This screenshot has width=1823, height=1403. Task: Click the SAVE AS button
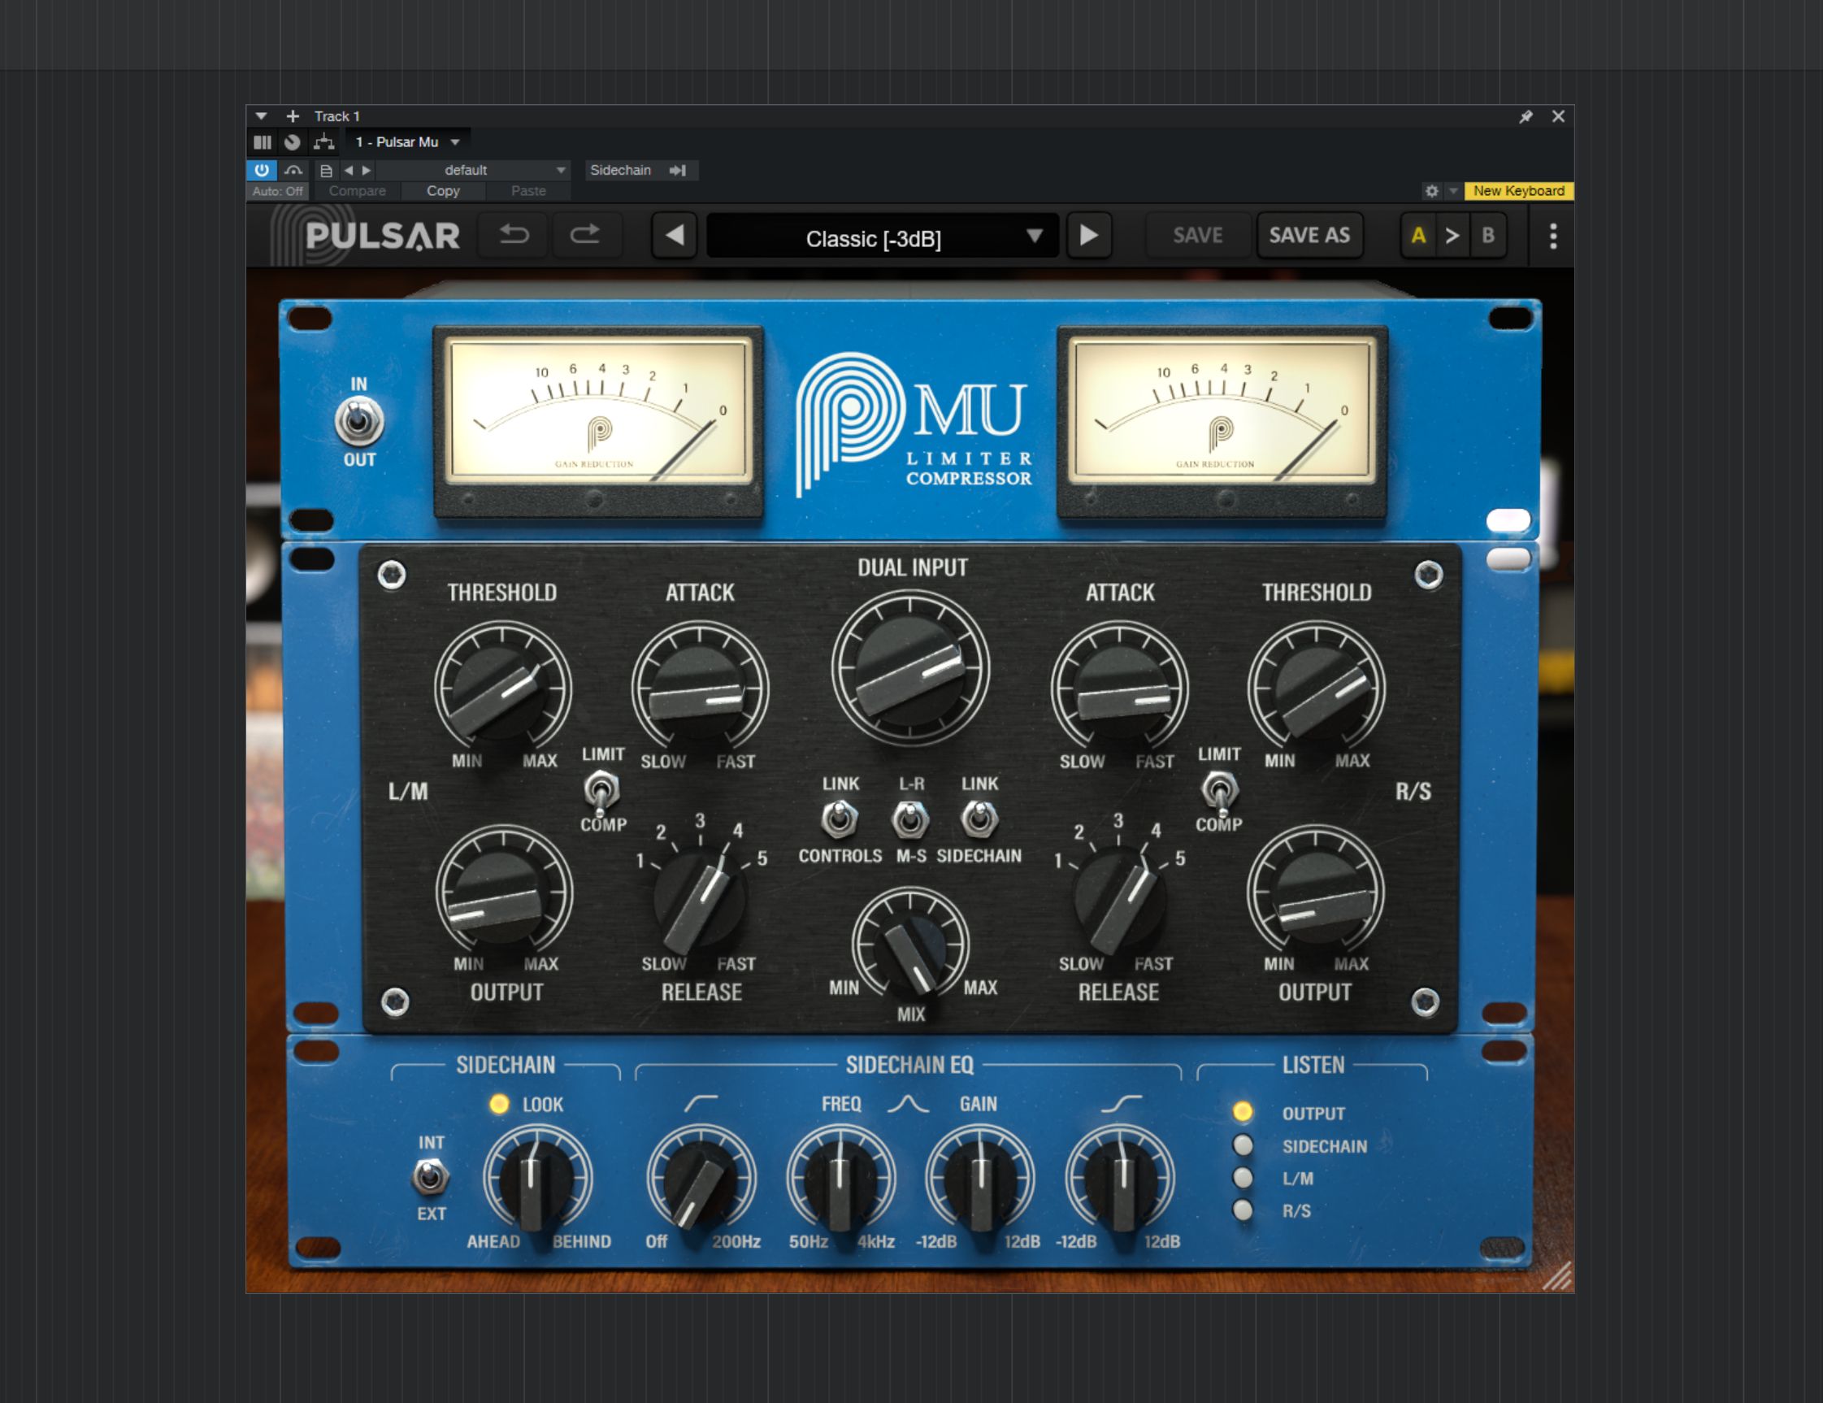1309,236
